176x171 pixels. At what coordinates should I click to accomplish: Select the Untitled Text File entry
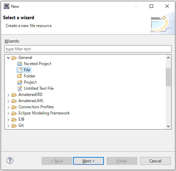(39, 88)
